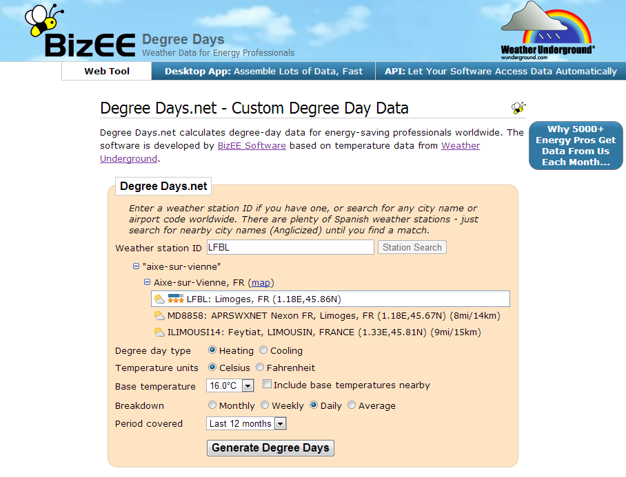
Task: Click the star rating icon for LFBL
Action: click(176, 299)
